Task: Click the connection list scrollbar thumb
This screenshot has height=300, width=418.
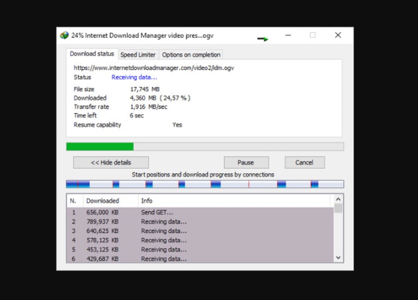Action: 338,208
